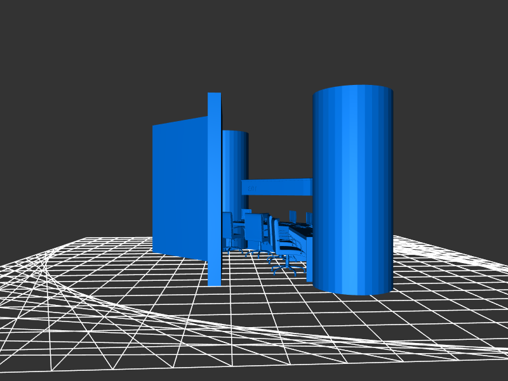Screen dimensions: 508x381
Task: Select the large front cylinder column
Action: [352, 190]
